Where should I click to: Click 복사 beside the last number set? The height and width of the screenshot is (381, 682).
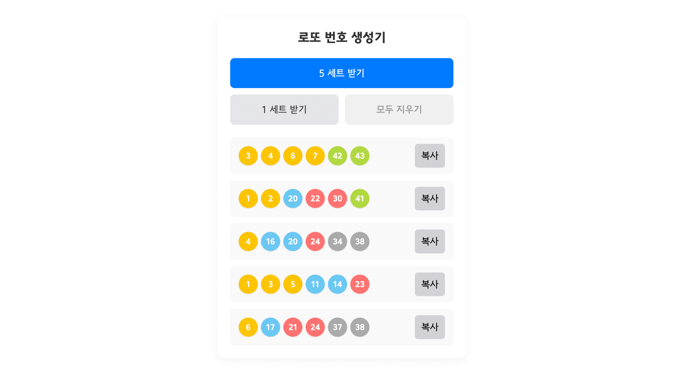tap(430, 327)
